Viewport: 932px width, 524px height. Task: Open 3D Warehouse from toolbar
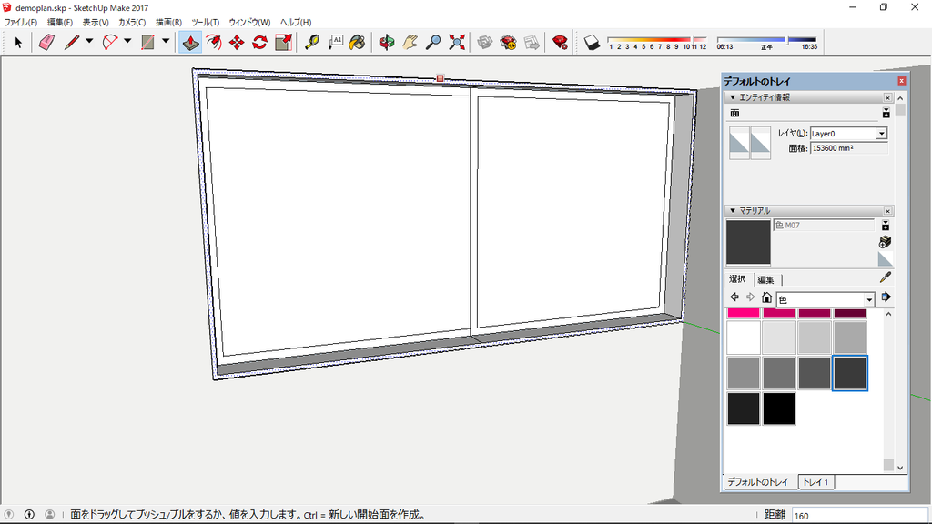(x=485, y=42)
